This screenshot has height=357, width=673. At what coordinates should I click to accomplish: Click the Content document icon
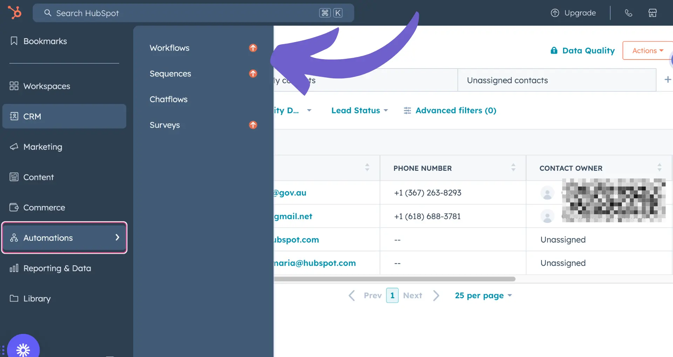pyautogui.click(x=14, y=177)
